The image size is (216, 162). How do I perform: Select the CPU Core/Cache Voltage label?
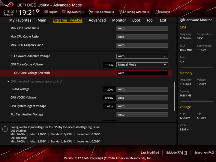click(27, 64)
